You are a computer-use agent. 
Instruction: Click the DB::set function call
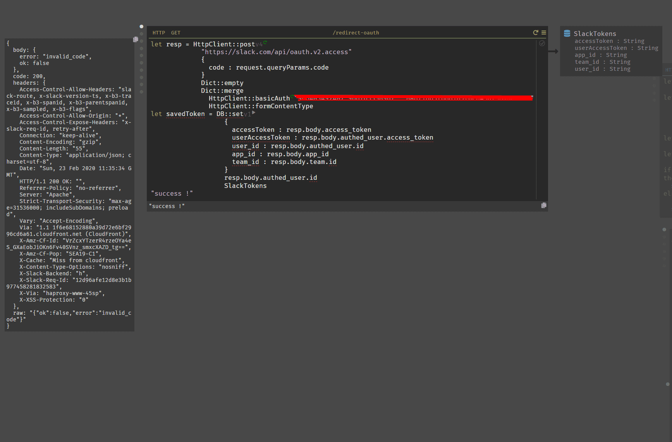(x=230, y=114)
